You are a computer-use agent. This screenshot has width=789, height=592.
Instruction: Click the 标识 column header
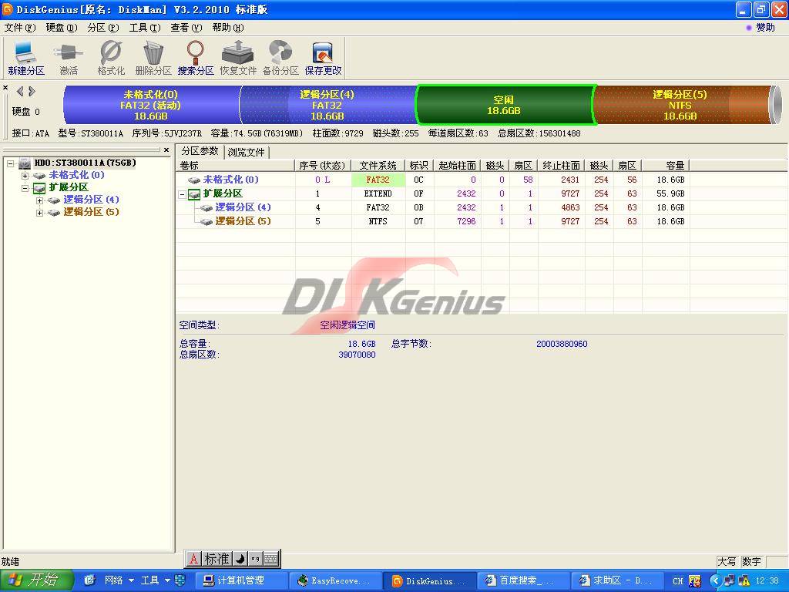(x=419, y=165)
